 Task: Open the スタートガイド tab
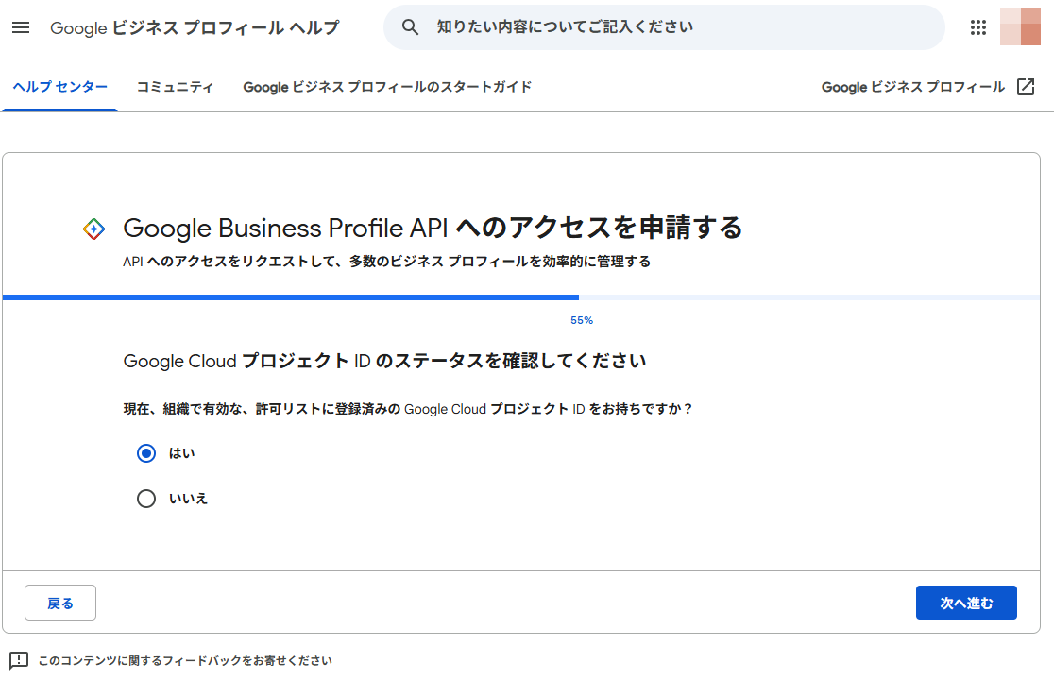point(387,87)
